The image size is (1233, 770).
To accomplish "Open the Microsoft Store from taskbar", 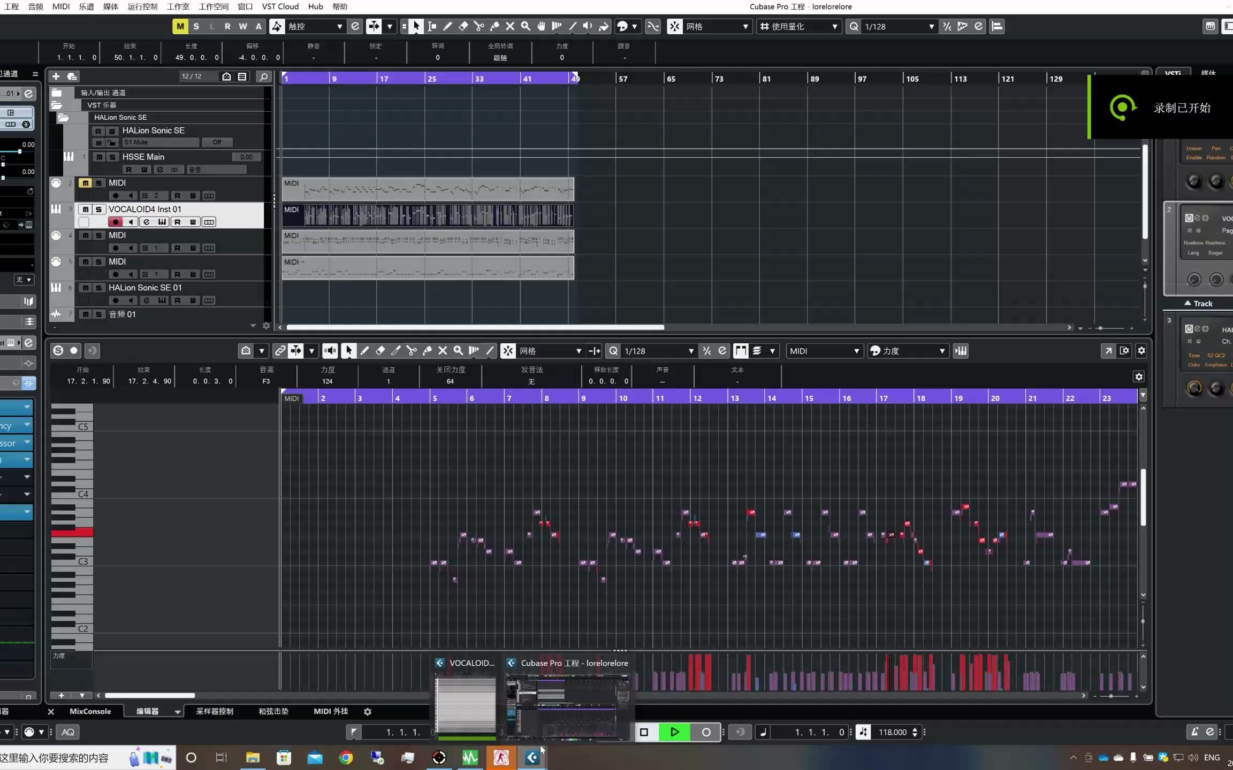I will (284, 758).
